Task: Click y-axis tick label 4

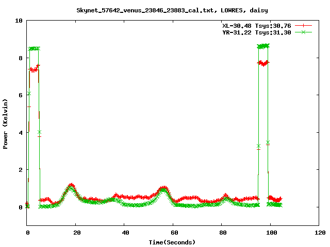Action: 21,133
